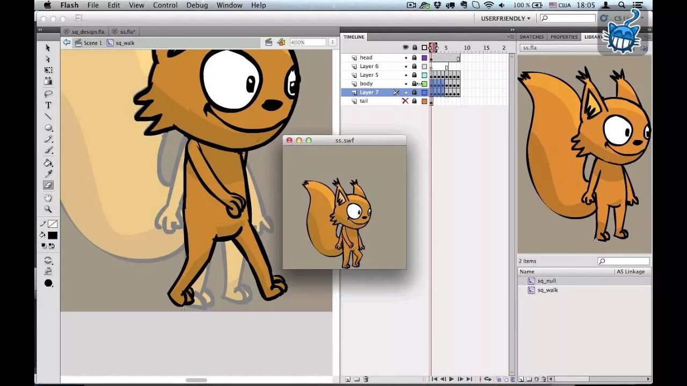Open the Control menu
Image resolution: width=687 pixels, height=386 pixels.
165,5
